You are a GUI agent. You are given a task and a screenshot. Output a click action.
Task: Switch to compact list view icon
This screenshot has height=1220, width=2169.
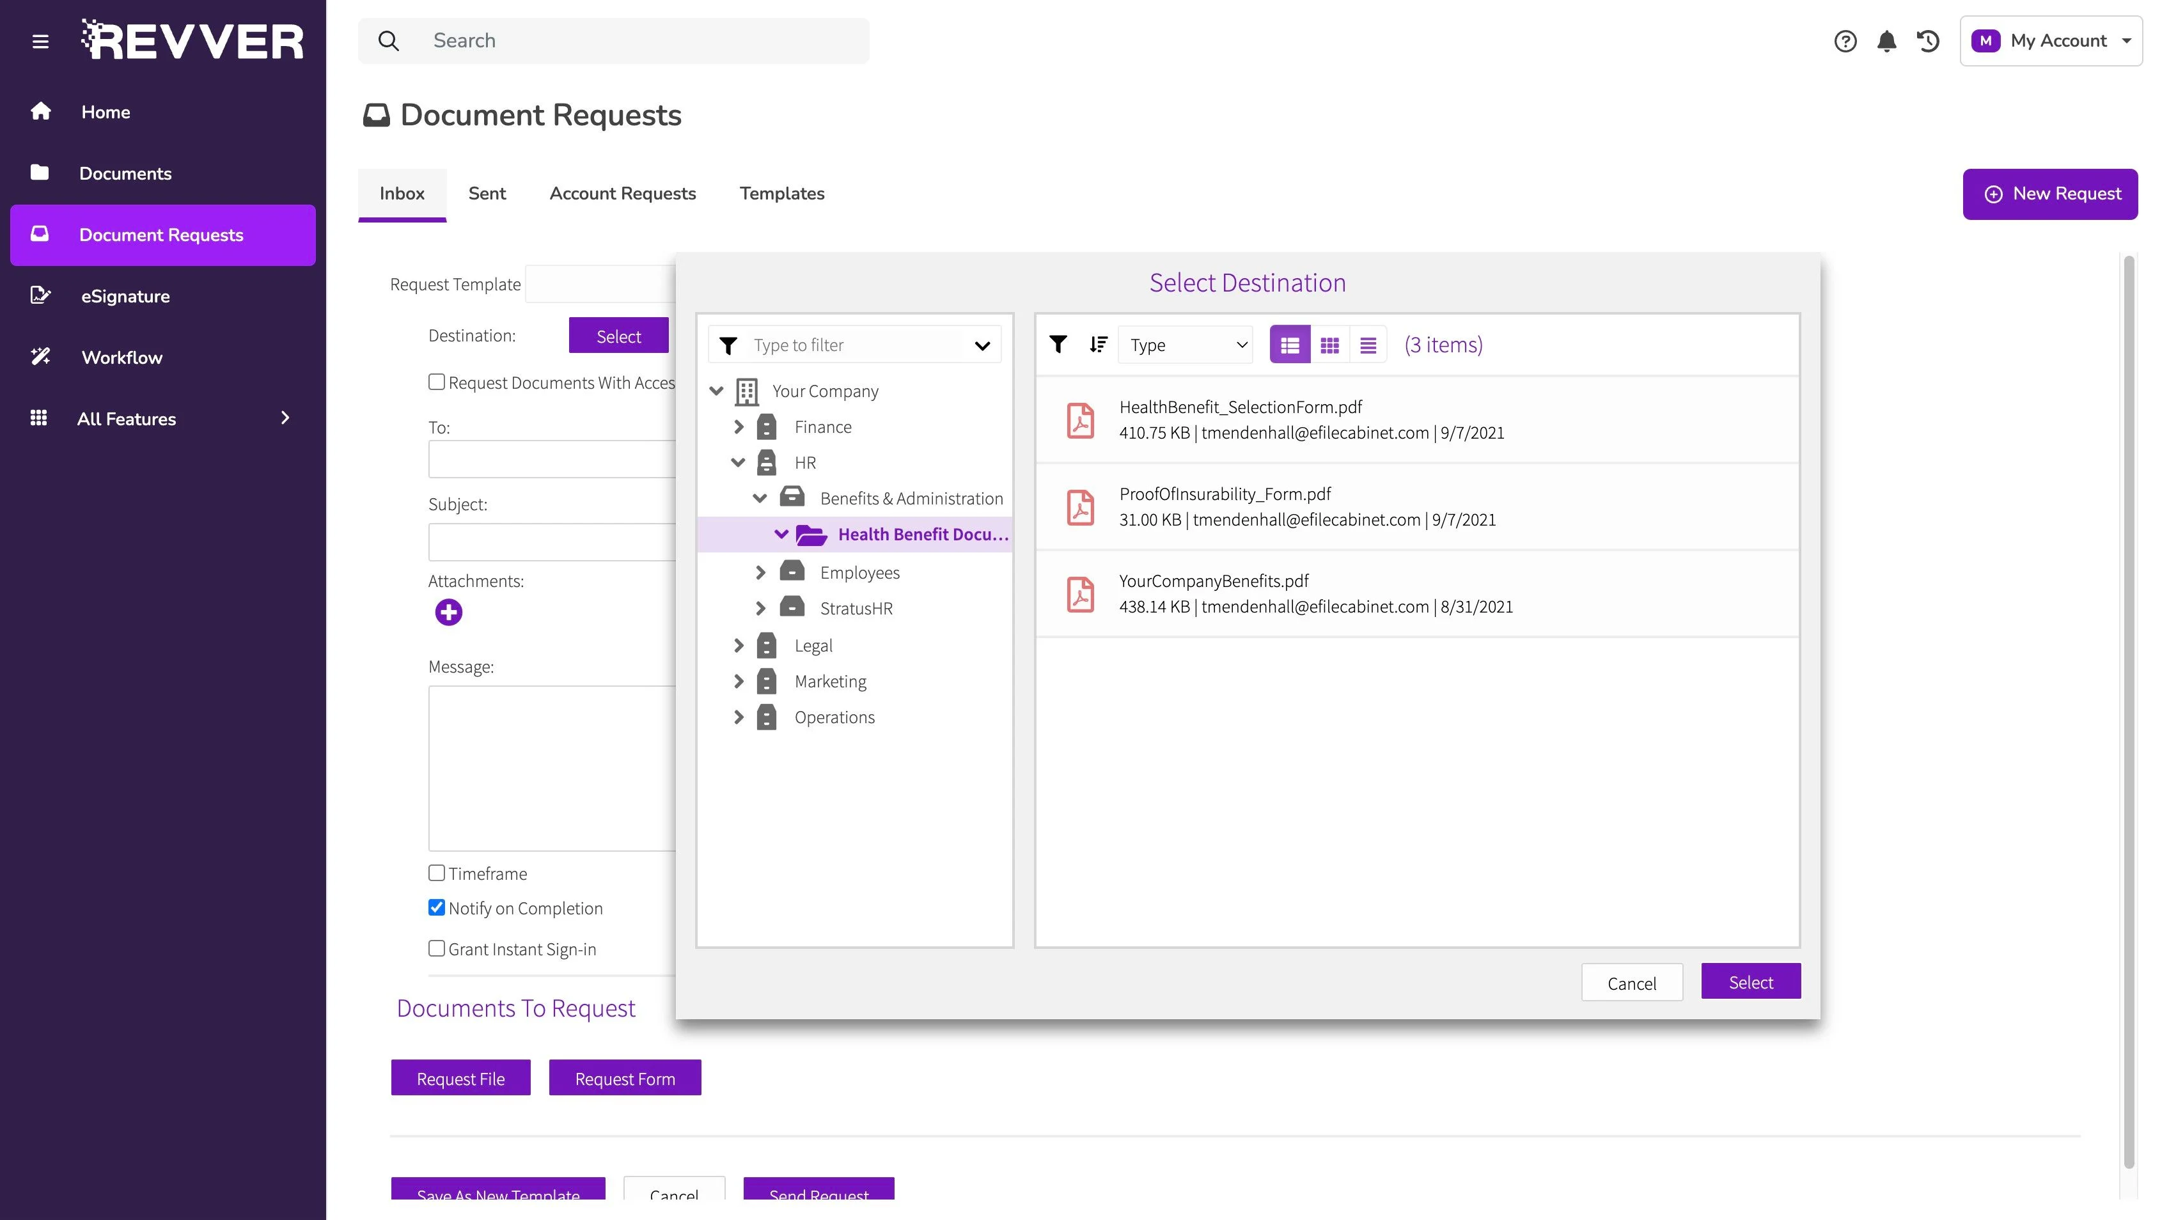coord(1368,345)
